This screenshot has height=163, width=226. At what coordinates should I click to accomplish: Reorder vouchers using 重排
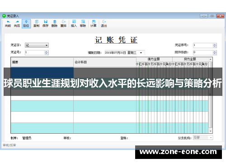coord(63,24)
